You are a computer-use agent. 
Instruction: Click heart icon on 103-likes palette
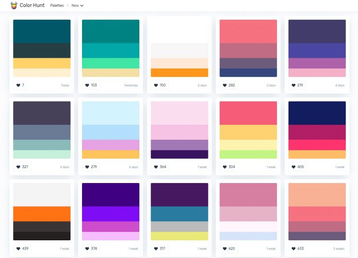coord(87,85)
